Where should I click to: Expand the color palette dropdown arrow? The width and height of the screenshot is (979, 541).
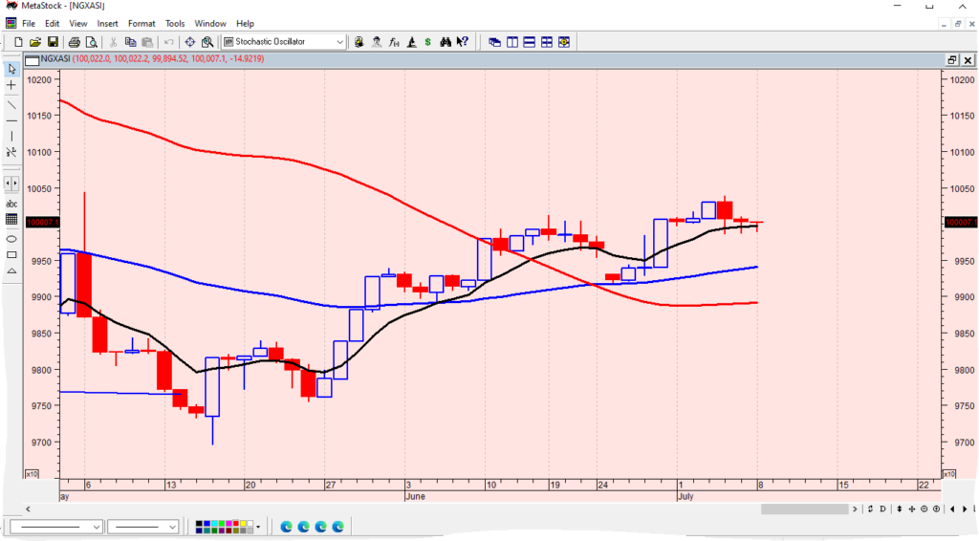tap(258, 527)
